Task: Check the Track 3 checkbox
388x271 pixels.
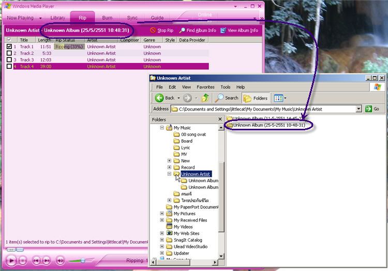Action: coord(9,60)
